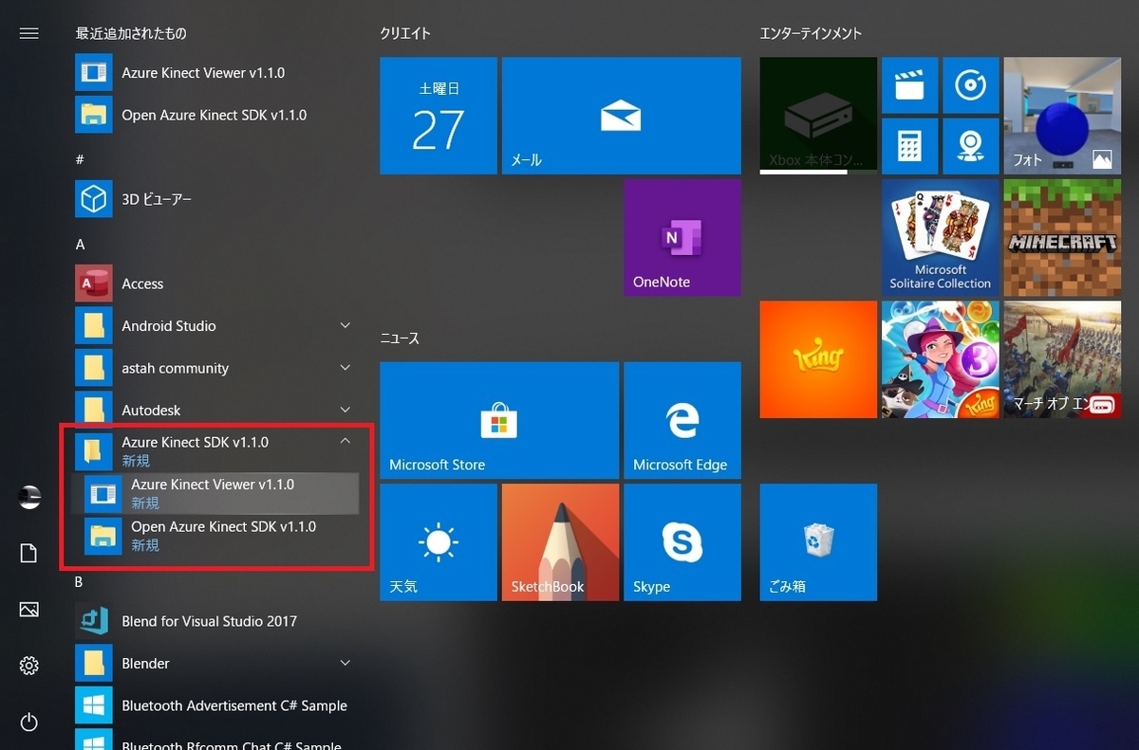Viewport: 1139px width, 750px height.
Task: Click the A letter header
Action: 80,244
